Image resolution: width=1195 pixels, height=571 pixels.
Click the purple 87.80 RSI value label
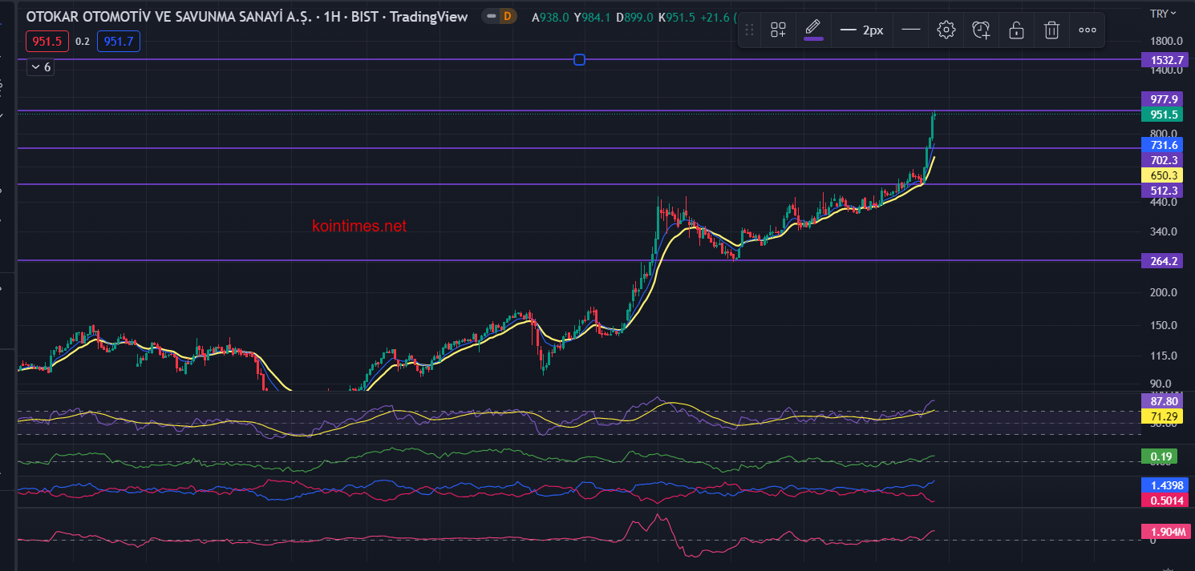(x=1161, y=401)
